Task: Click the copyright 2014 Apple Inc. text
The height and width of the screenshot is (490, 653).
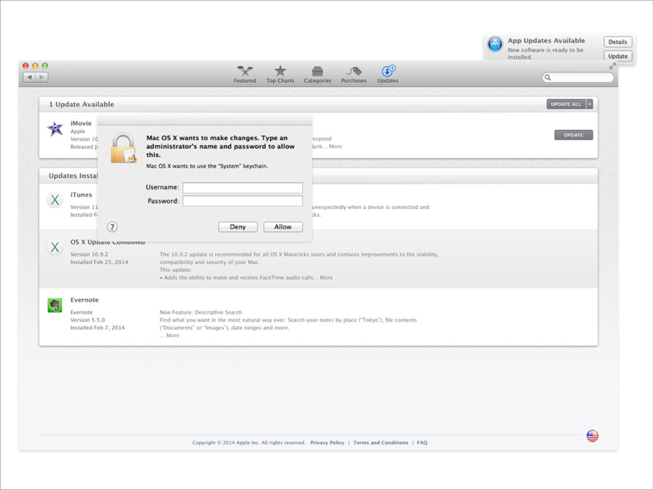Action: tap(249, 443)
